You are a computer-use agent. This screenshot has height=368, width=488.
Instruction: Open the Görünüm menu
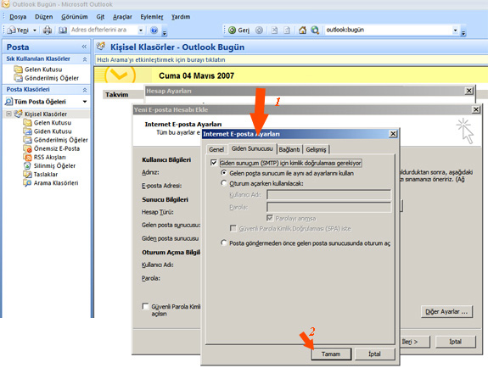[75, 17]
